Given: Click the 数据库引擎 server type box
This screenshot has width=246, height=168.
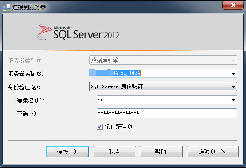Looking at the screenshot, I should (x=163, y=60).
